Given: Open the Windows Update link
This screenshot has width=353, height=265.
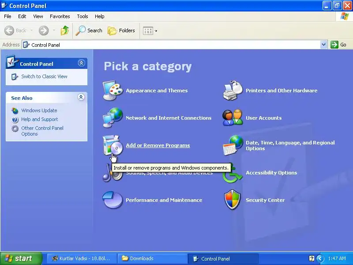Looking at the screenshot, I should point(39,110).
